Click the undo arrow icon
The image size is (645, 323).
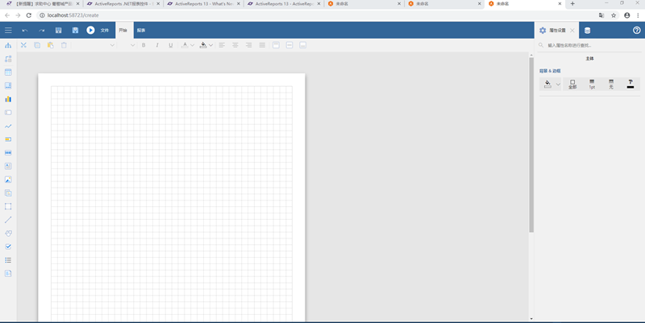[x=25, y=31]
